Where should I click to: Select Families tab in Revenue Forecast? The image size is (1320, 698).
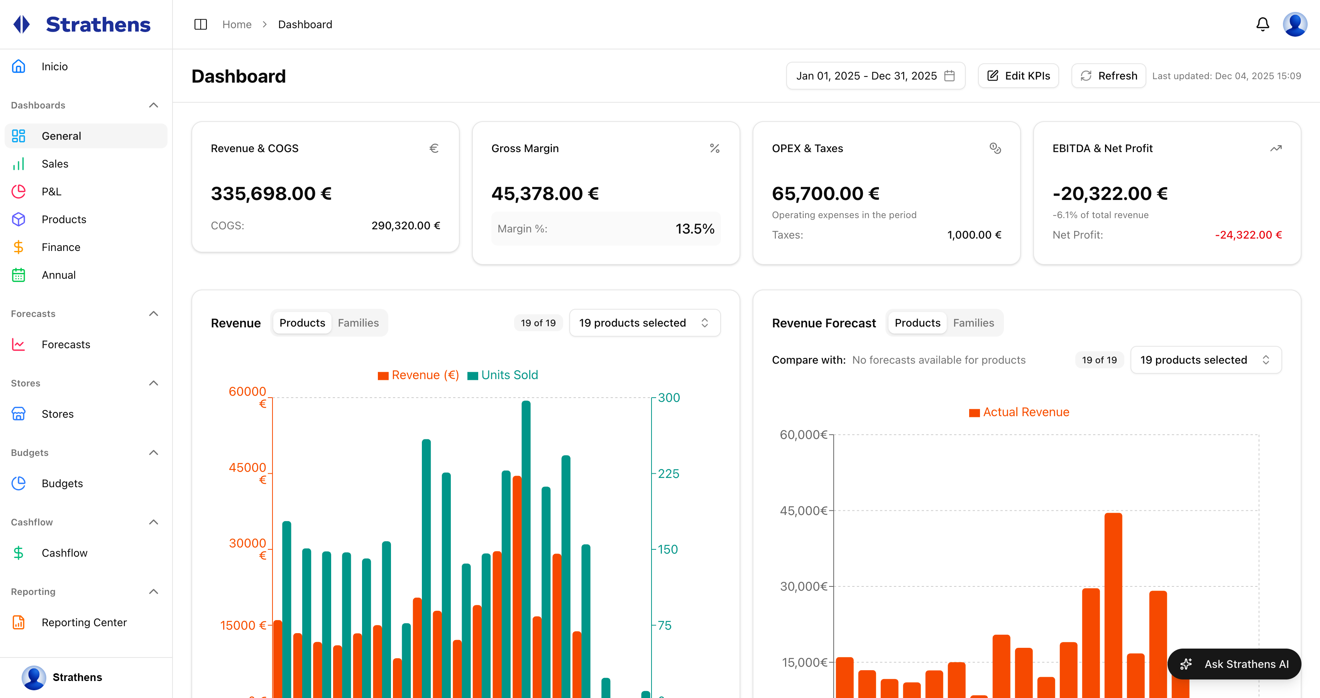point(973,323)
